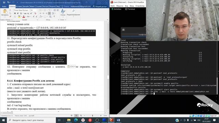Switch to the Дизайн ribbon tab
This screenshot has height=123, width=219.
[x=26, y=6]
